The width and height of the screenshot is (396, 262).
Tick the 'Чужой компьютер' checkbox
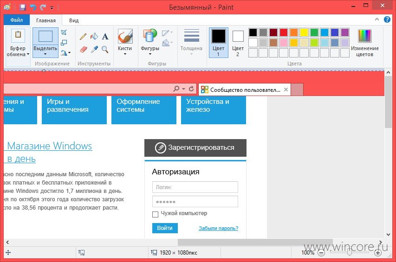[x=155, y=214]
